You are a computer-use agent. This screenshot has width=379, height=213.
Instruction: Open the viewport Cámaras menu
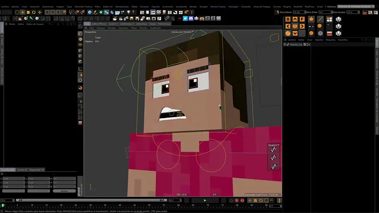tap(101, 28)
